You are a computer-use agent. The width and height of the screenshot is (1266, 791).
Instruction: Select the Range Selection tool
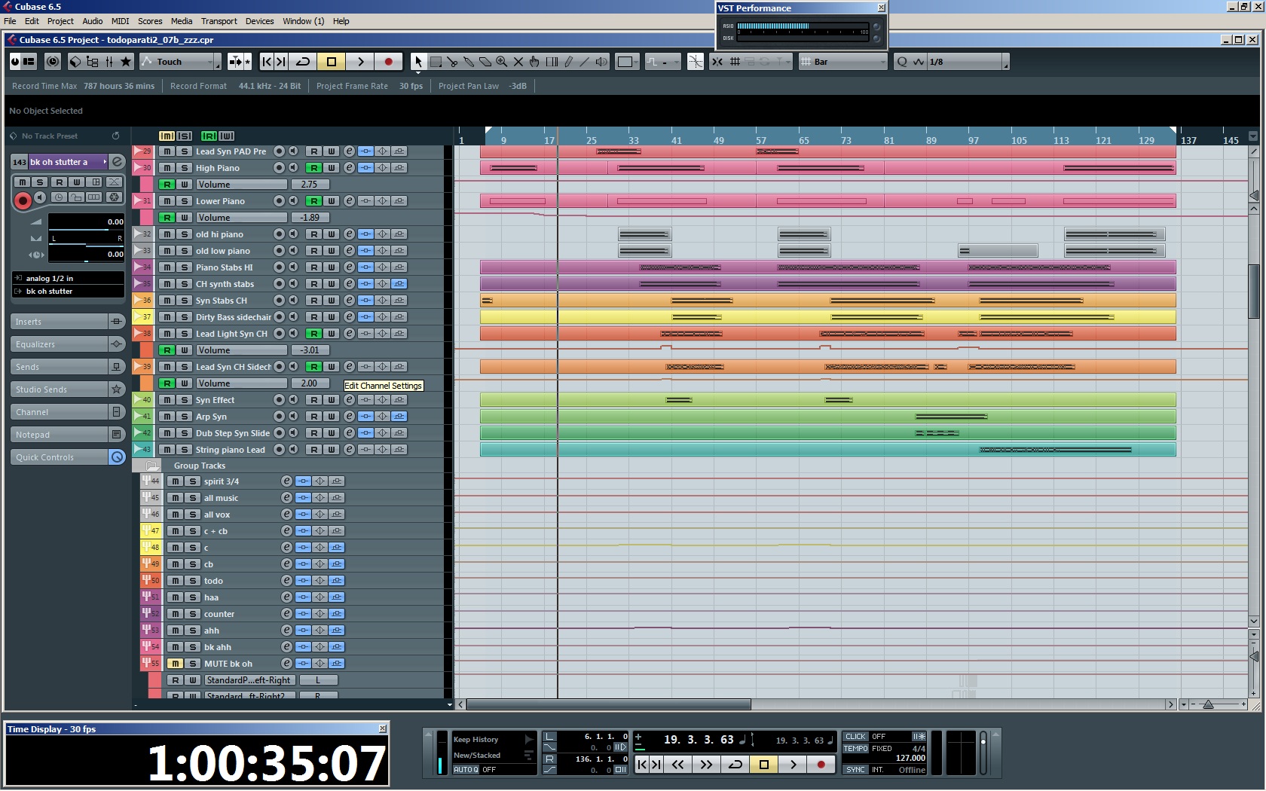tap(436, 62)
